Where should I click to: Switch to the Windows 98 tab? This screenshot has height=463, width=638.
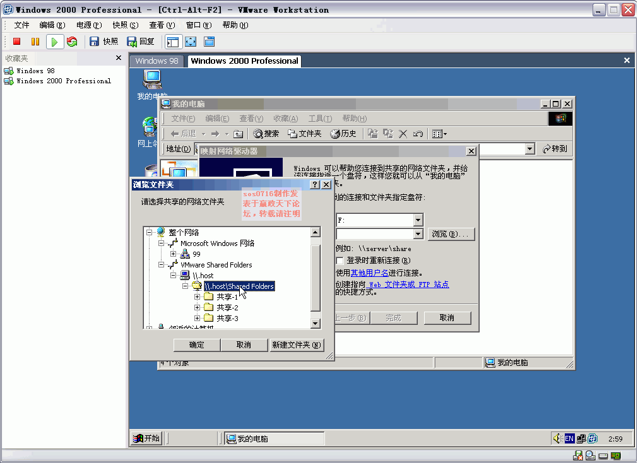157,61
